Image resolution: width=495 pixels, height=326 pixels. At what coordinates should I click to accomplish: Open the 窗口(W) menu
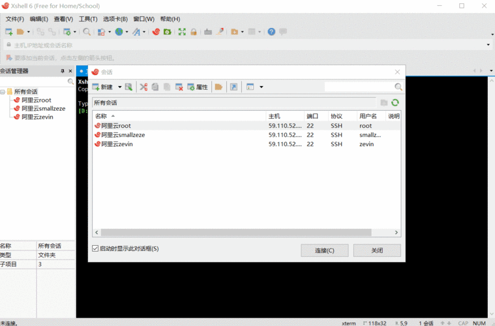coord(143,19)
